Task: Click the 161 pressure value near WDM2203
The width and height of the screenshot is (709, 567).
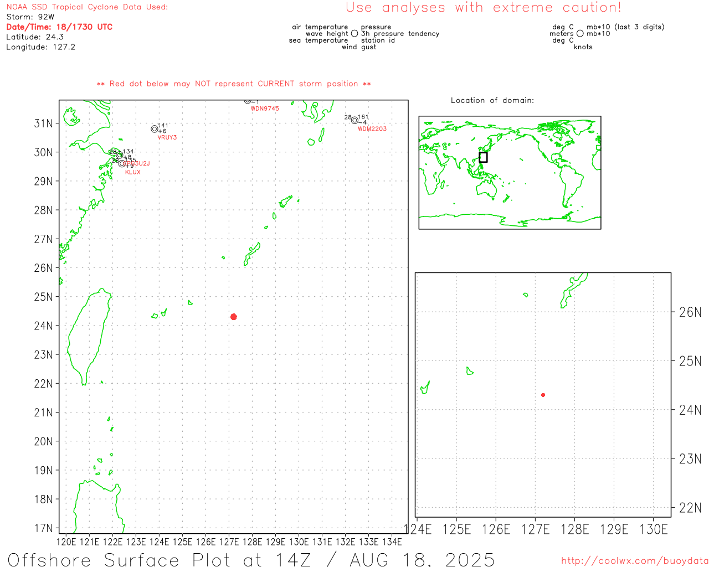Action: click(363, 117)
